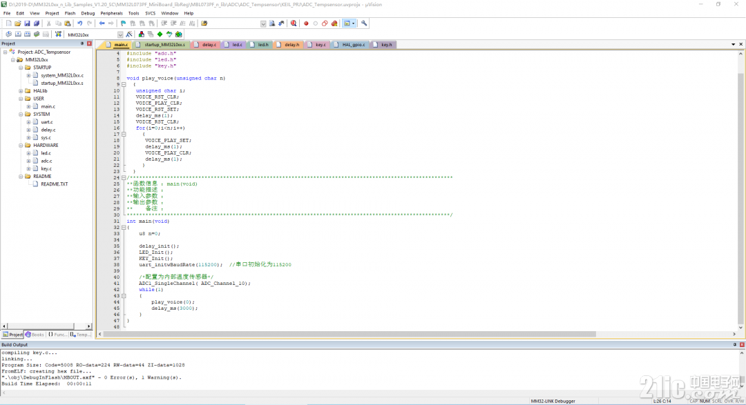Open the window layout dropdown arrow
Viewport: 746px width, 405px height.
click(x=354, y=23)
